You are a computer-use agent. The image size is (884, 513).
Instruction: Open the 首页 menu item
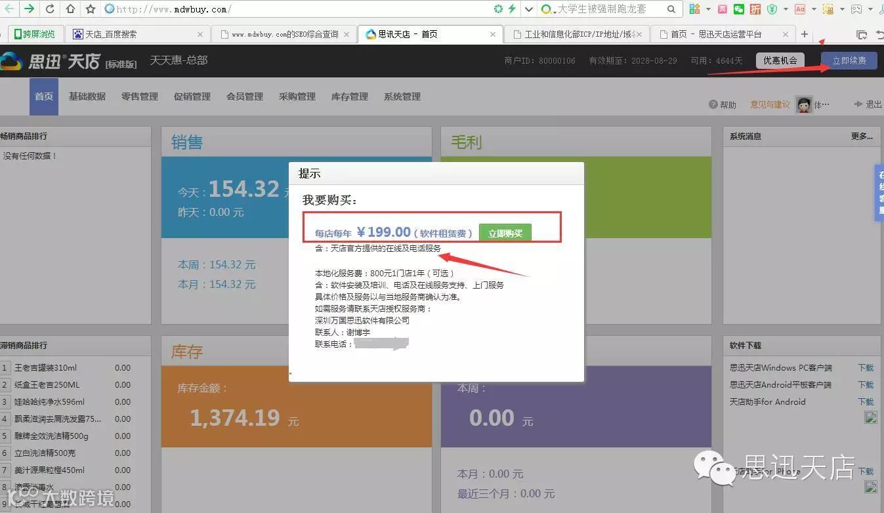tap(44, 96)
